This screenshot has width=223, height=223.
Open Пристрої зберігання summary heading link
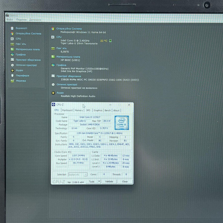click(69, 76)
